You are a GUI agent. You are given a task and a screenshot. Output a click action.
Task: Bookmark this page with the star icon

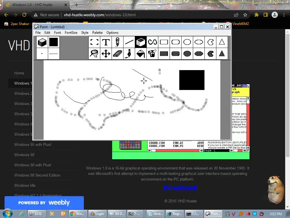point(245,15)
